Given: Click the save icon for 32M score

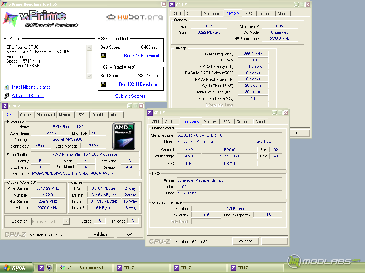Looking at the screenshot, I should 103,56.
